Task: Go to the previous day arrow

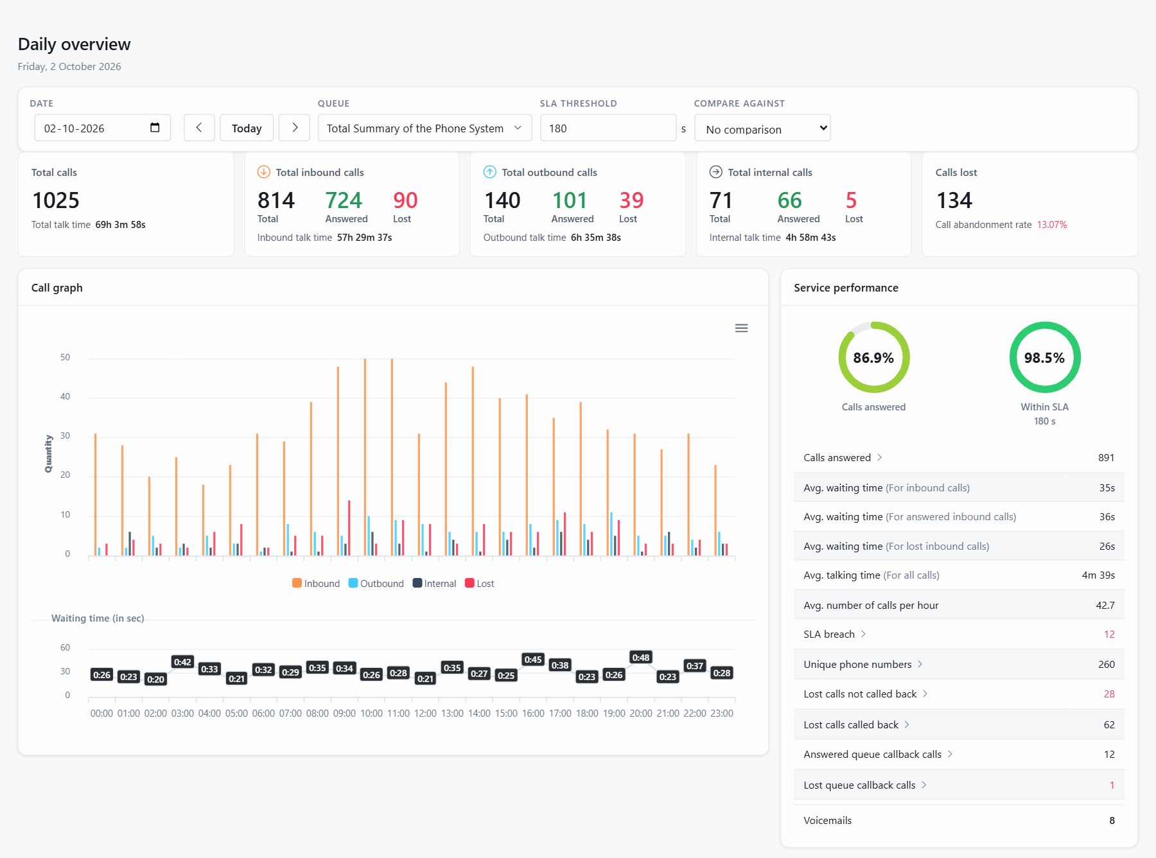Action: coord(199,128)
